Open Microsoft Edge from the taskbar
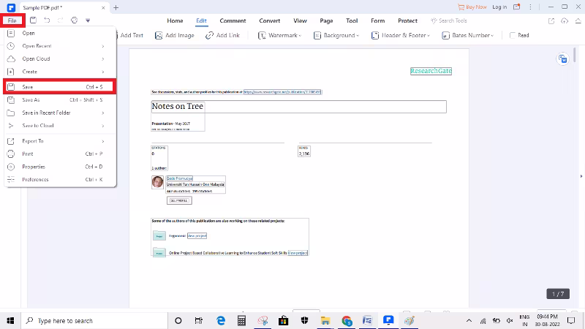The width and height of the screenshot is (585, 329). click(221, 320)
